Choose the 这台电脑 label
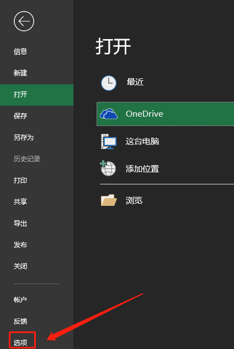Image resolution: width=234 pixels, height=349 pixels. tap(142, 141)
